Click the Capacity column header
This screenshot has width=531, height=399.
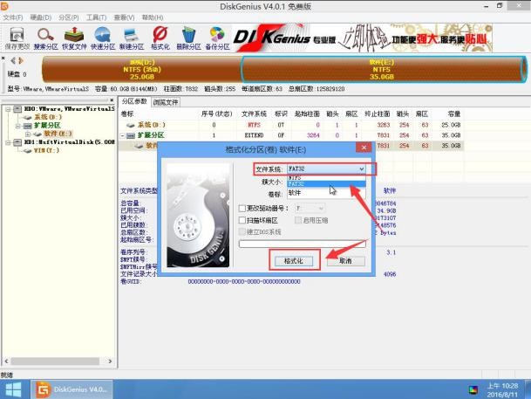[x=454, y=114]
